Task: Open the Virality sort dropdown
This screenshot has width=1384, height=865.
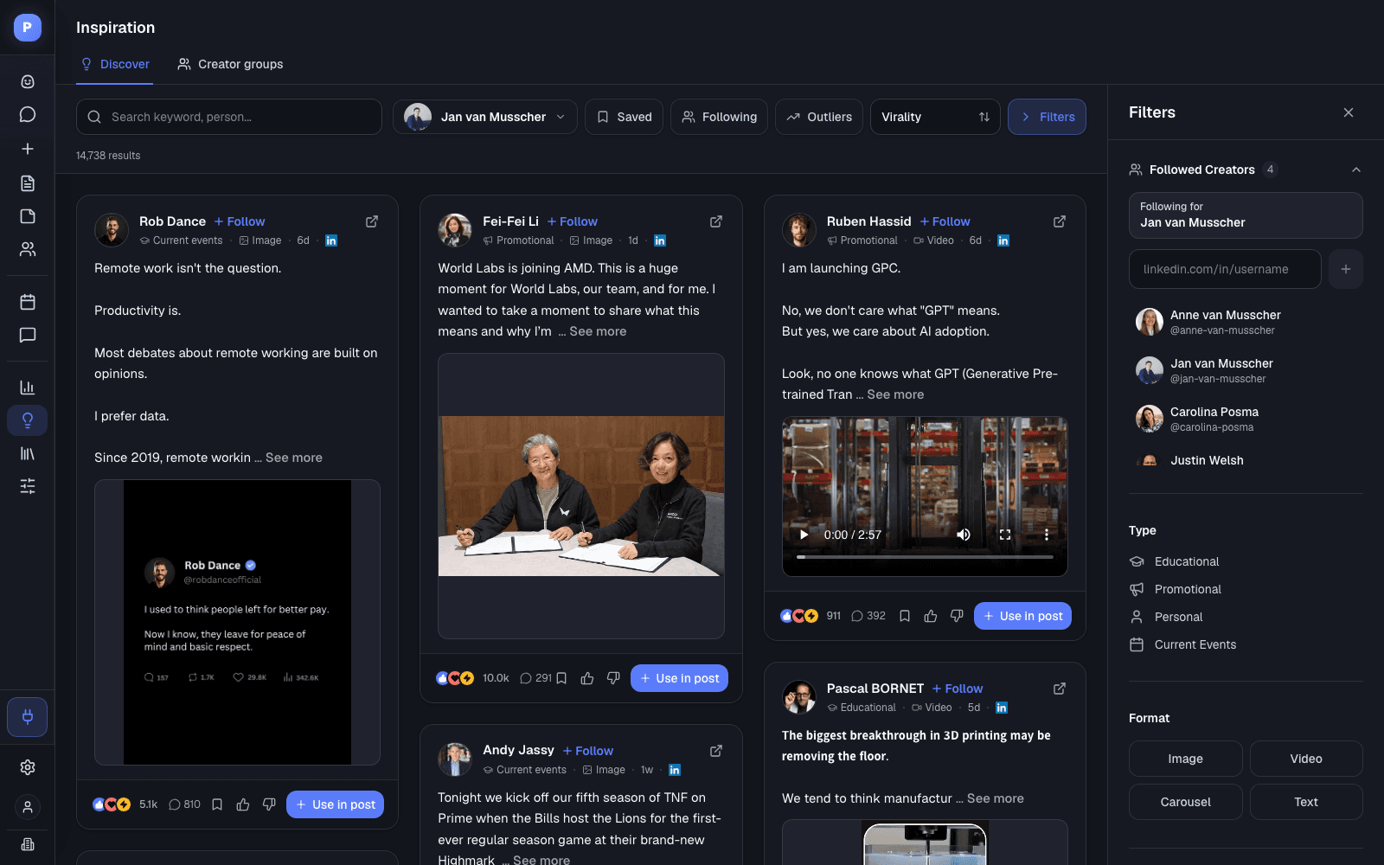Action: coord(935,117)
